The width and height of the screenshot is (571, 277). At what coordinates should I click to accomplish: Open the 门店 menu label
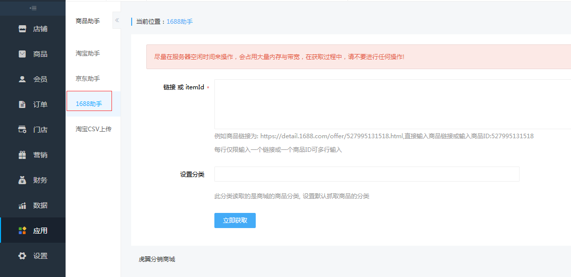(x=40, y=130)
